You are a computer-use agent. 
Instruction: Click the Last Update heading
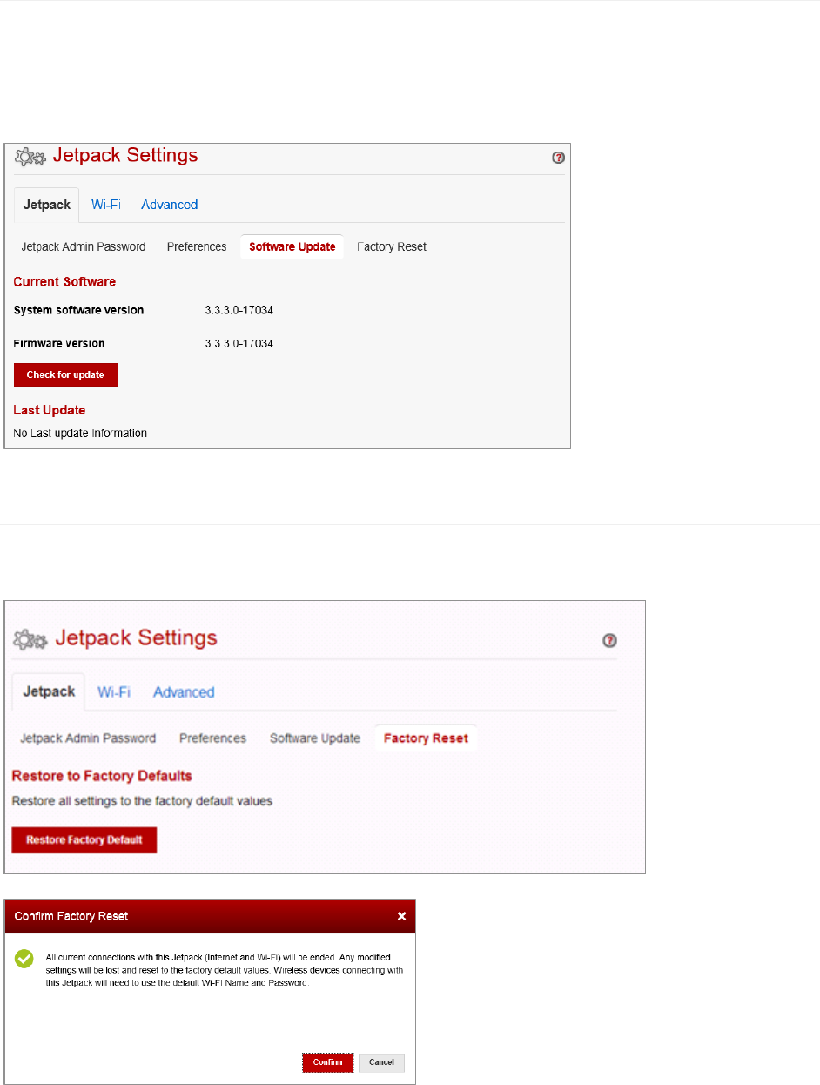pyautogui.click(x=49, y=409)
